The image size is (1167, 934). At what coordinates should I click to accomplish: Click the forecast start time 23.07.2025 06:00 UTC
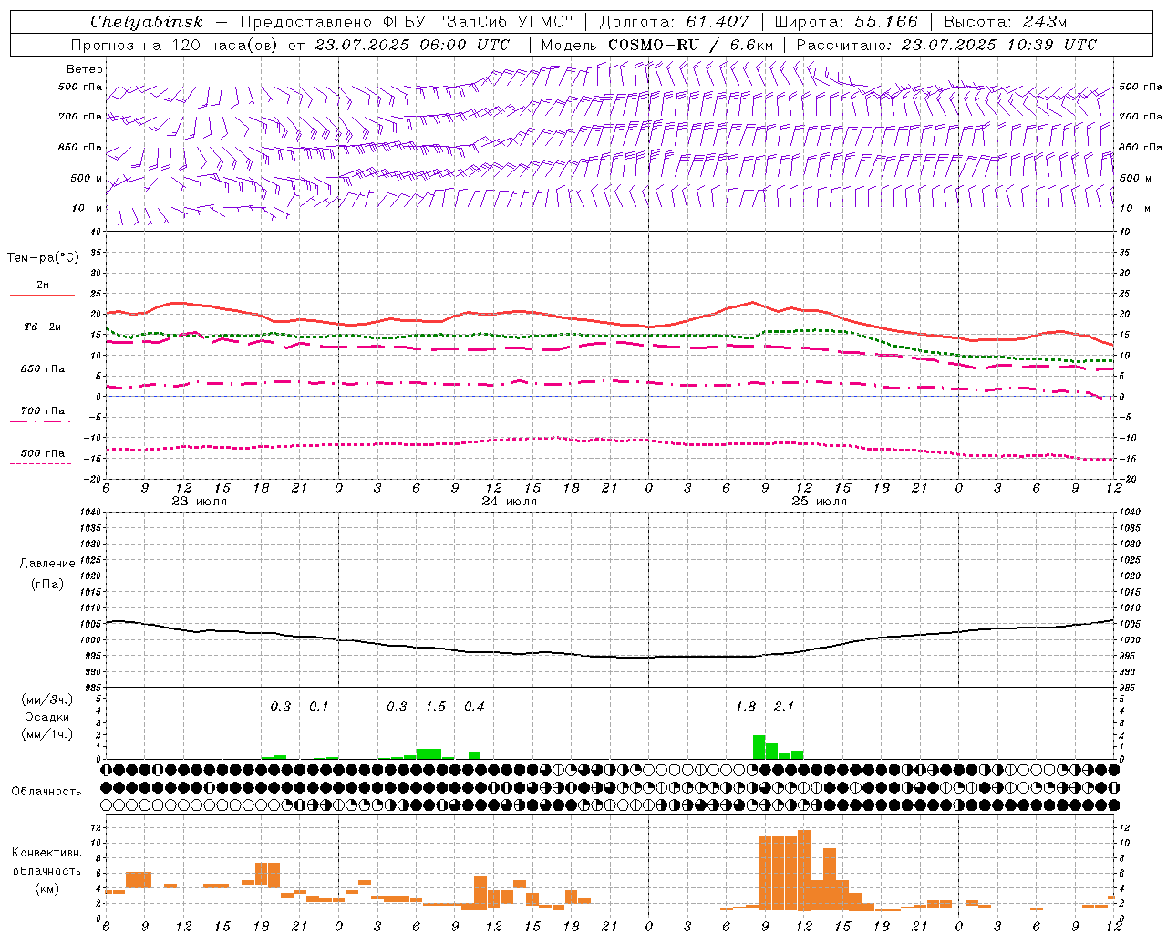tap(411, 45)
